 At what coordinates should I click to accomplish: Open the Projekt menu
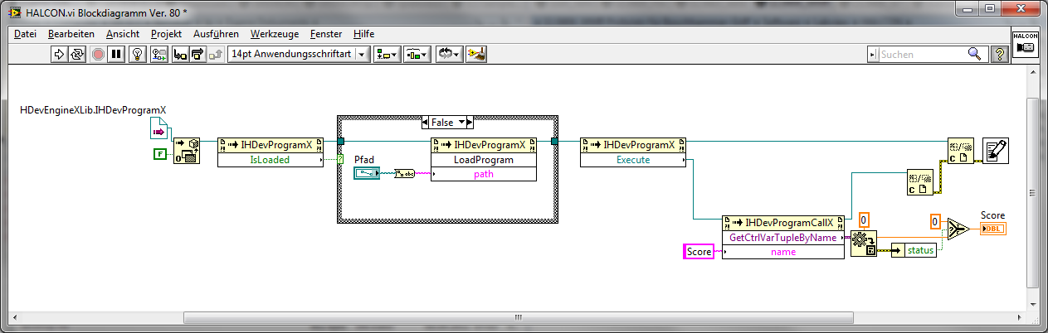[x=166, y=34]
